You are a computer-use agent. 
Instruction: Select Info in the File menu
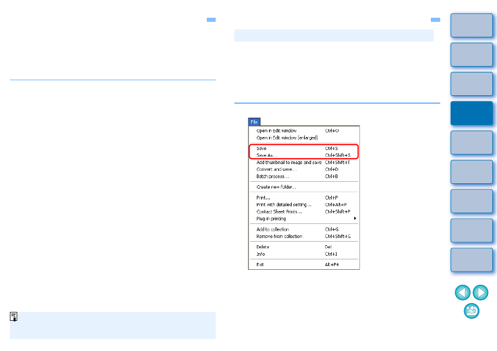[x=304, y=254]
